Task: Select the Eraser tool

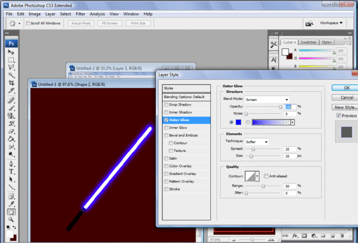Action: [11, 131]
